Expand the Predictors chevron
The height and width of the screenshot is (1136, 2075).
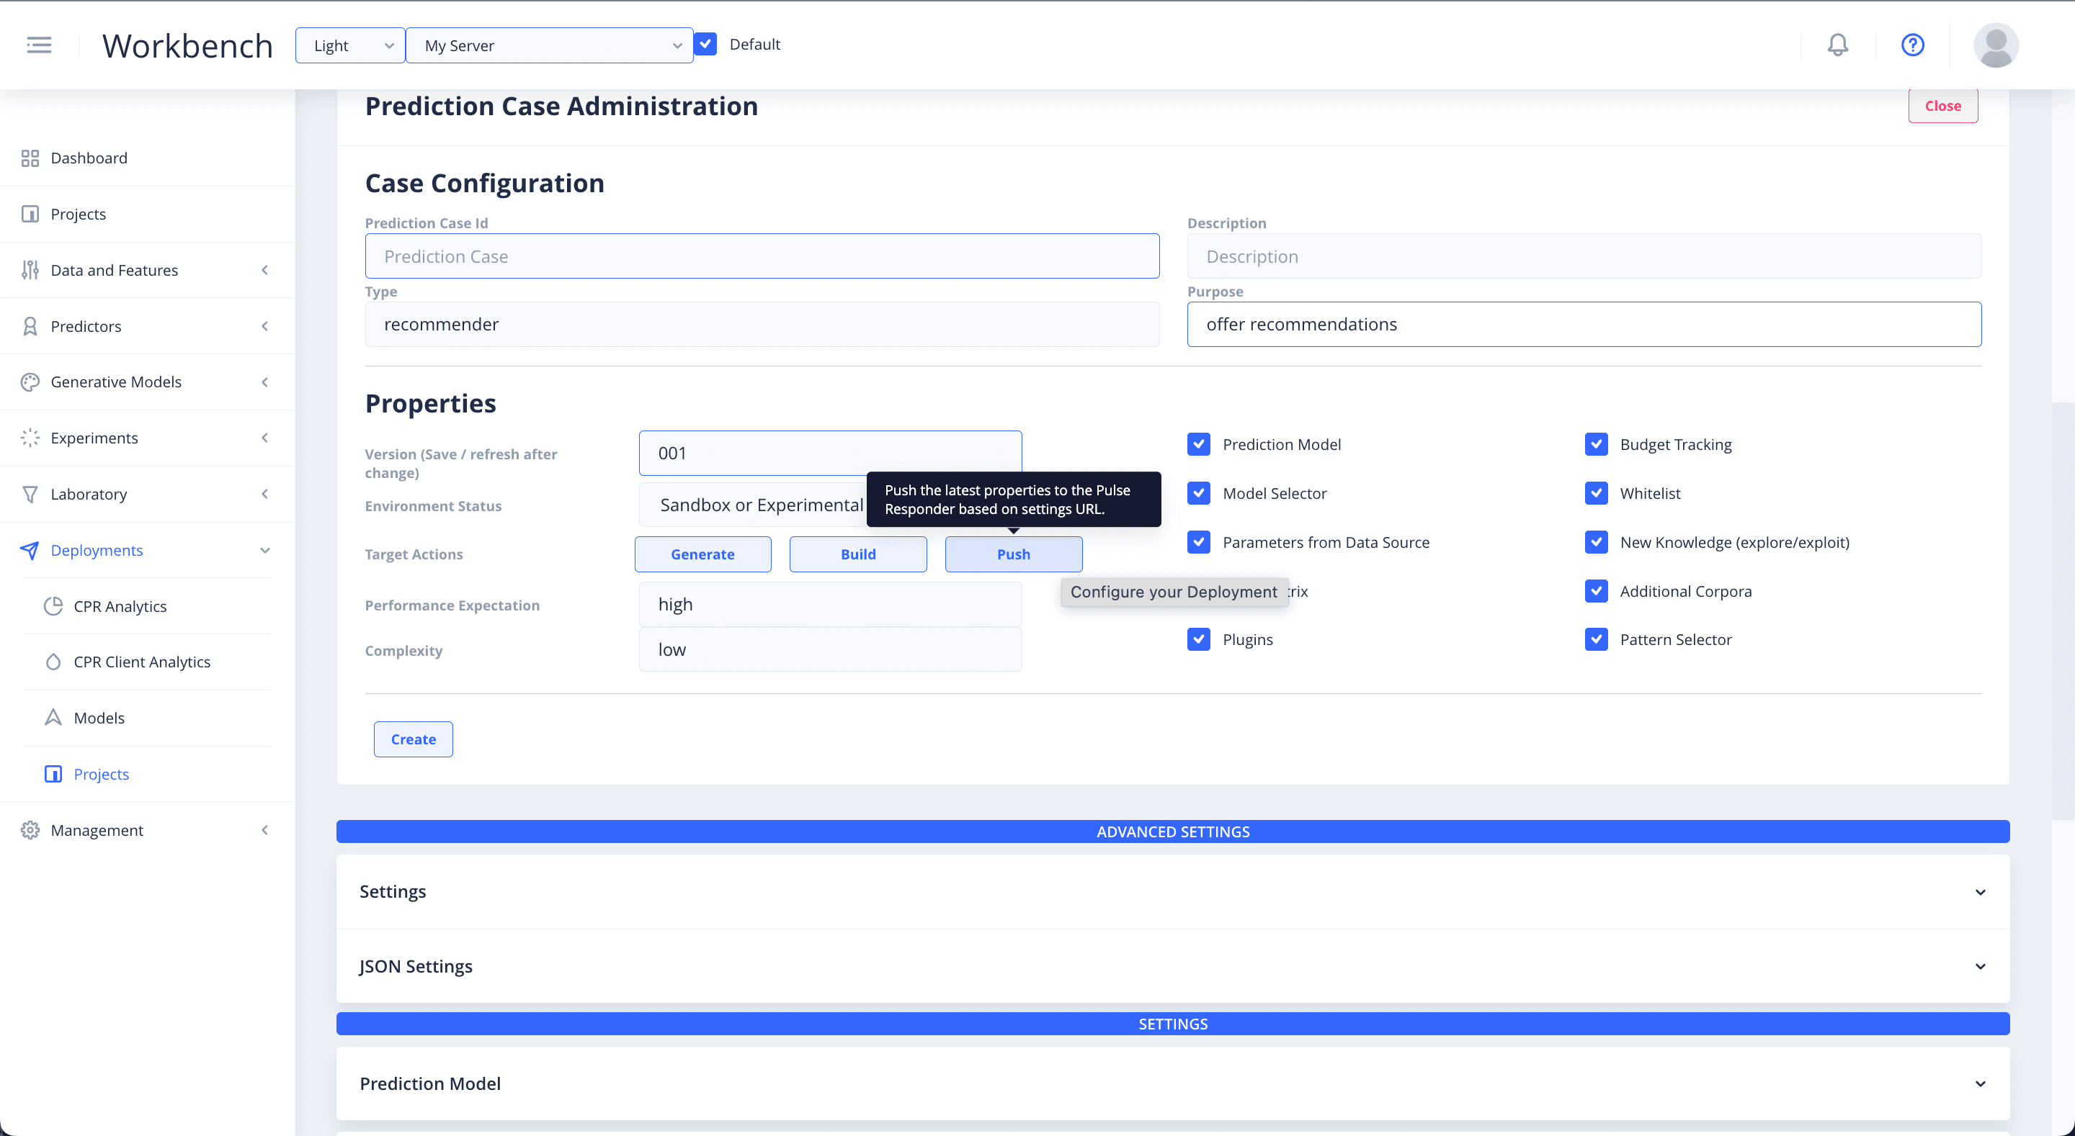265,326
